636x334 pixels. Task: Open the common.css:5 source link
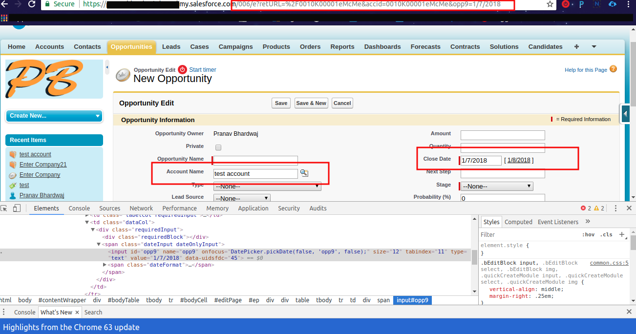pyautogui.click(x=609, y=263)
